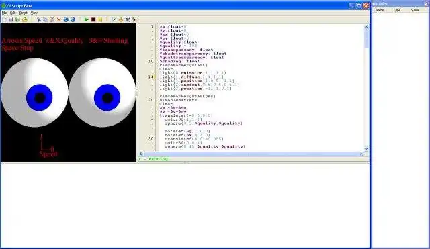430x249 pixels.
Task: Click the blue Undo arrow icon
Action: click(x=66, y=19)
